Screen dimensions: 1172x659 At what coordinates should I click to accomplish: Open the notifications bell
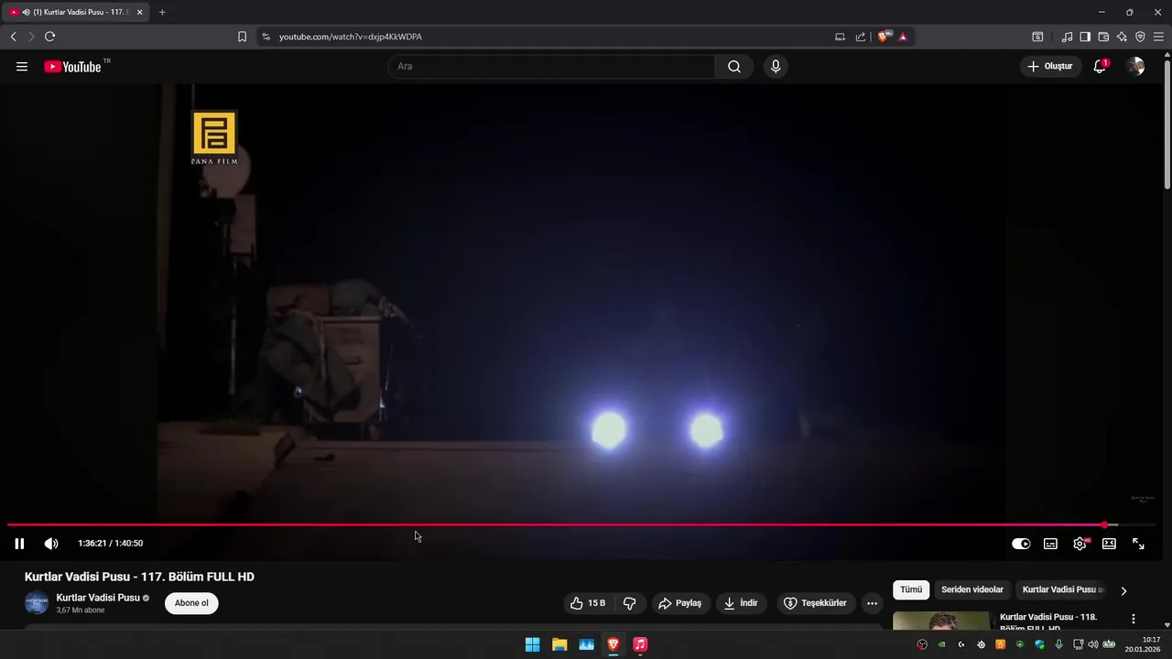point(1100,67)
